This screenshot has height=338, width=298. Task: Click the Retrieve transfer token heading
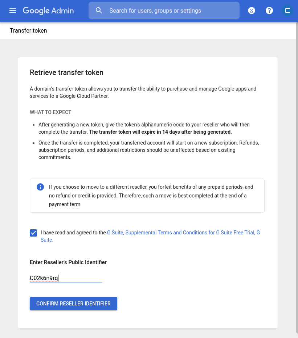tap(66, 72)
